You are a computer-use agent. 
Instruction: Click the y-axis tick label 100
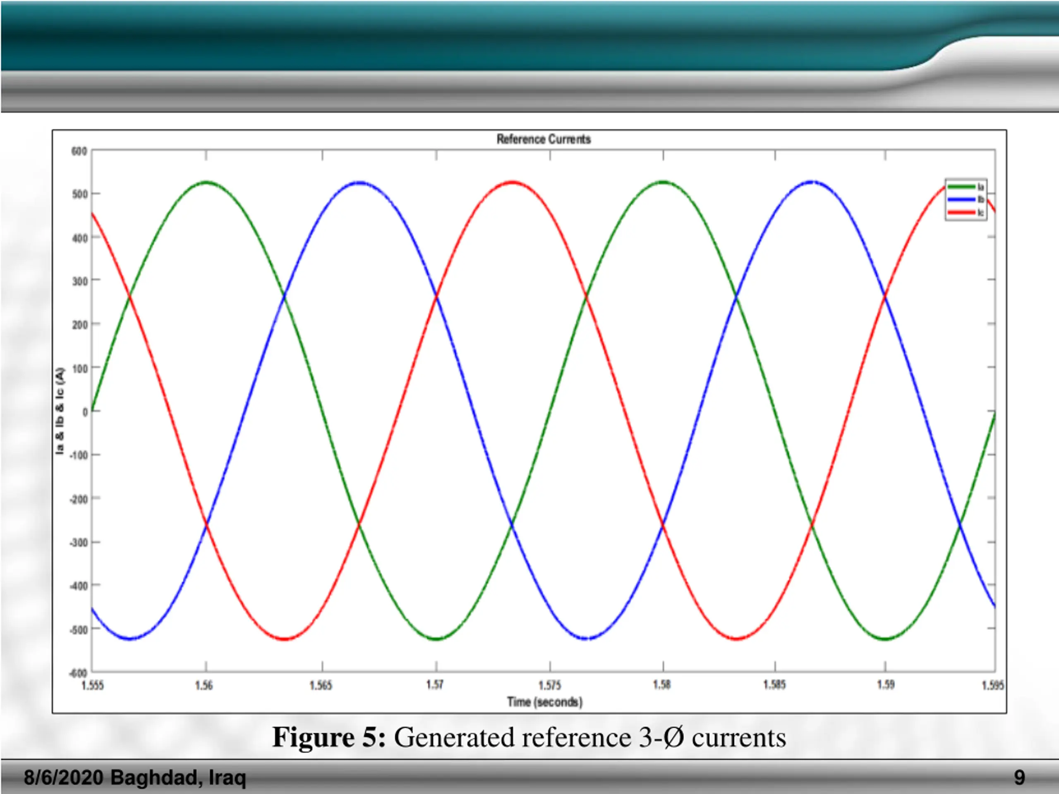[x=79, y=368]
